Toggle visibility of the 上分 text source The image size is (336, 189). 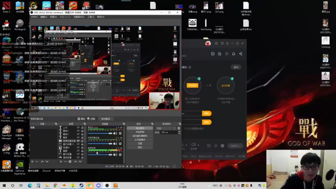78,128
